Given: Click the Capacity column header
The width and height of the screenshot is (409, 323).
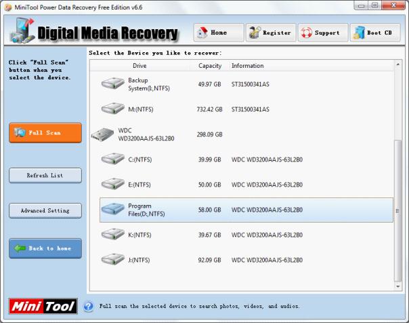Looking at the screenshot, I should pos(210,66).
